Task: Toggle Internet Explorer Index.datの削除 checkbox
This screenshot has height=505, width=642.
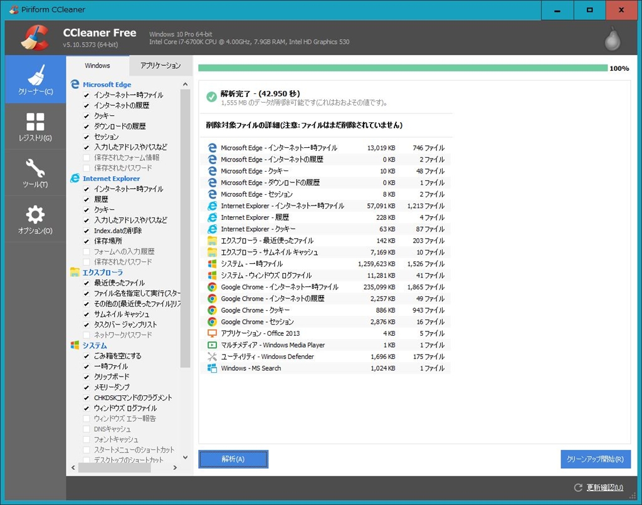Action: pyautogui.click(x=87, y=231)
